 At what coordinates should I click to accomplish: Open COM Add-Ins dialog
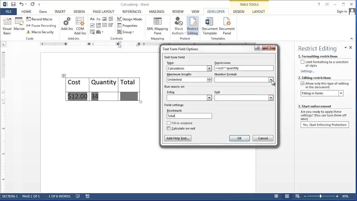click(x=80, y=26)
